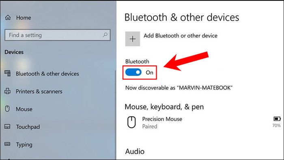Click the sidebar vertical scrollbar

pos(115,115)
